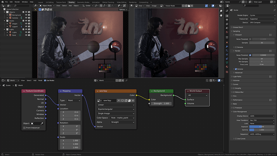Collapse the Color Management panel

(x=240, y=112)
